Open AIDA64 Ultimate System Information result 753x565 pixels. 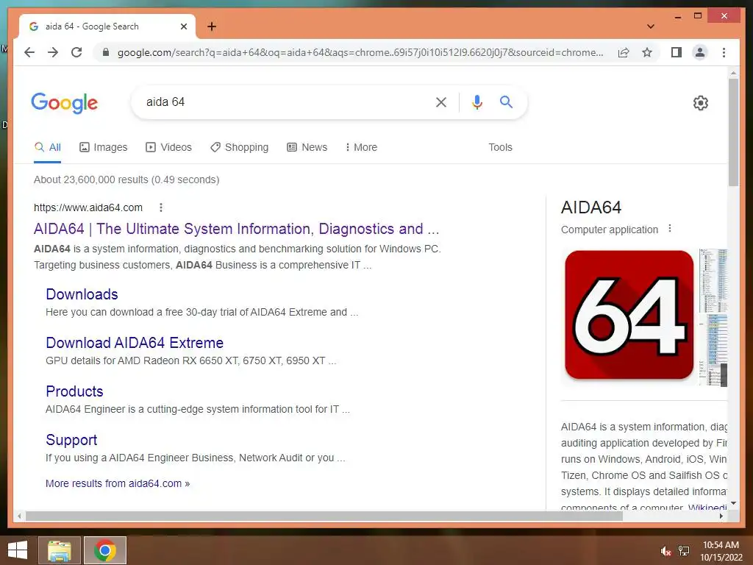236,229
